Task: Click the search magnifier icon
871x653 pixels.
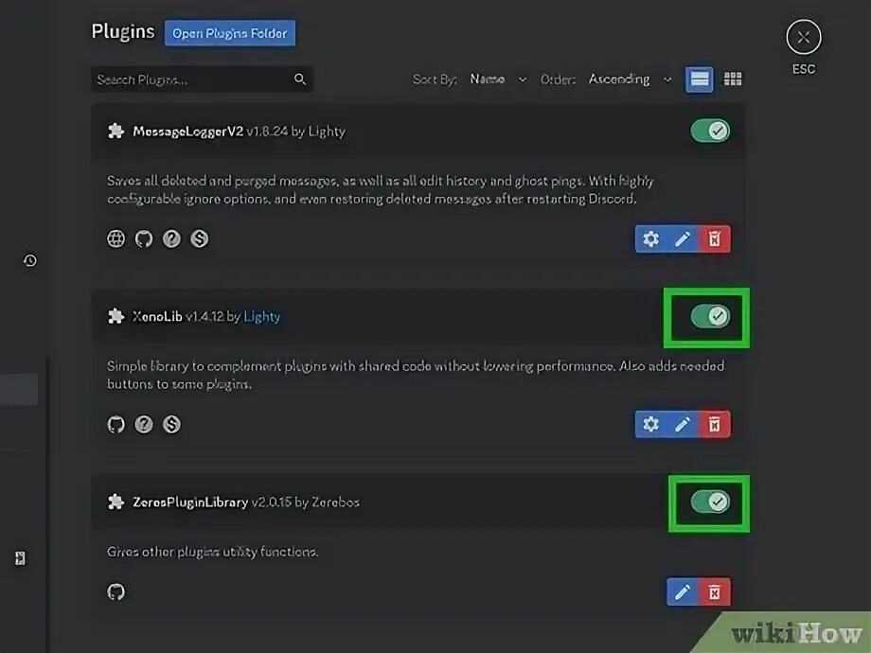Action: (300, 79)
